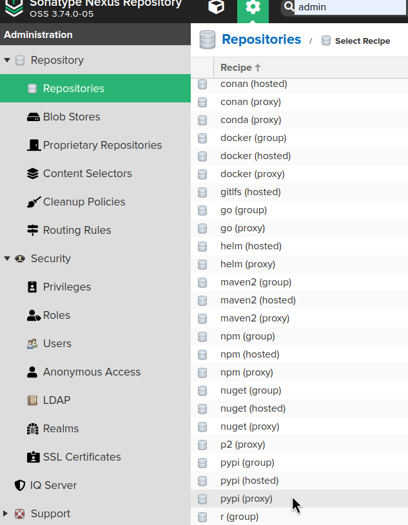Click the Cleanup Policies broom icon
Image resolution: width=408 pixels, height=525 pixels.
(34, 202)
